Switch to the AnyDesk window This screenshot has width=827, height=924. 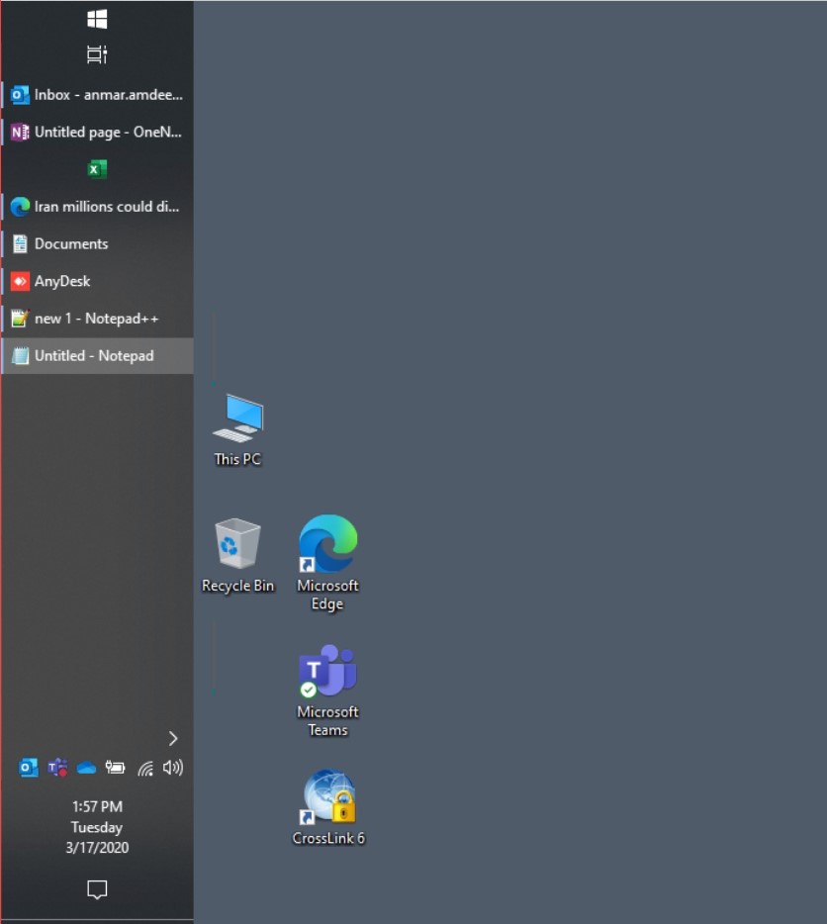point(97,281)
